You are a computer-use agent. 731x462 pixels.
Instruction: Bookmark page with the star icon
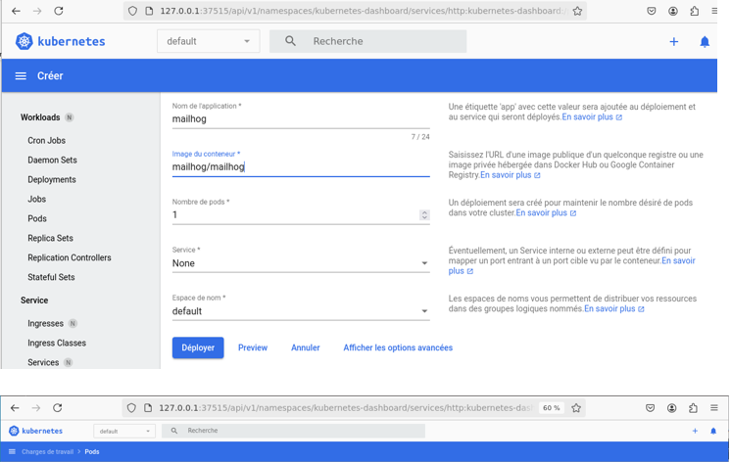(577, 11)
